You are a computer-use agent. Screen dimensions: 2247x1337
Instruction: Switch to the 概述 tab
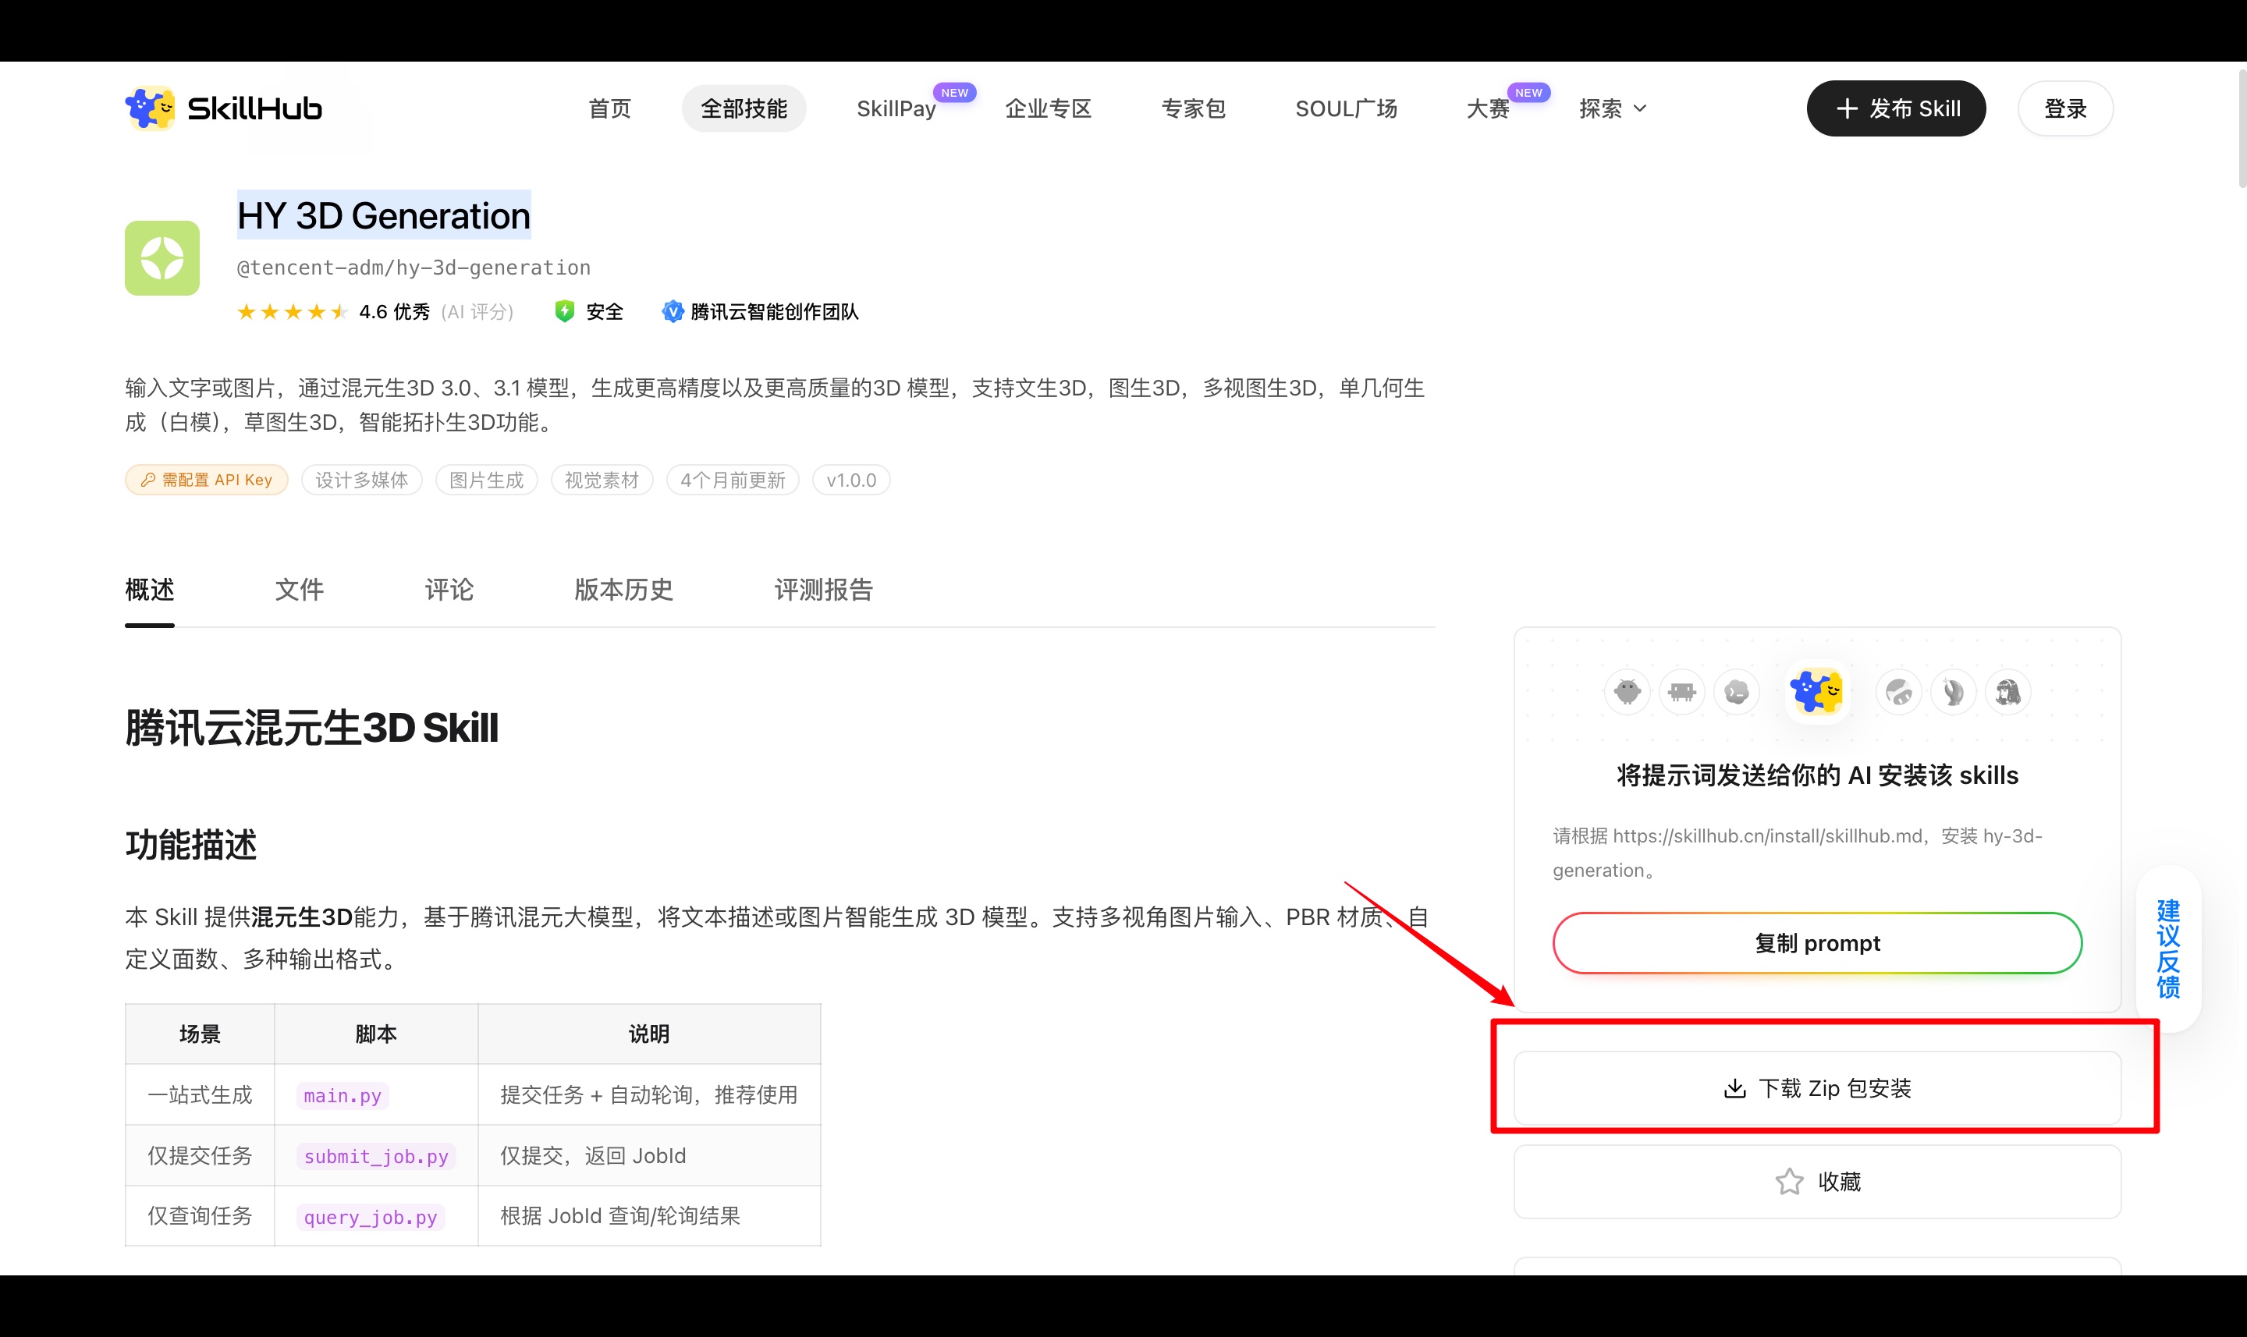[x=150, y=590]
